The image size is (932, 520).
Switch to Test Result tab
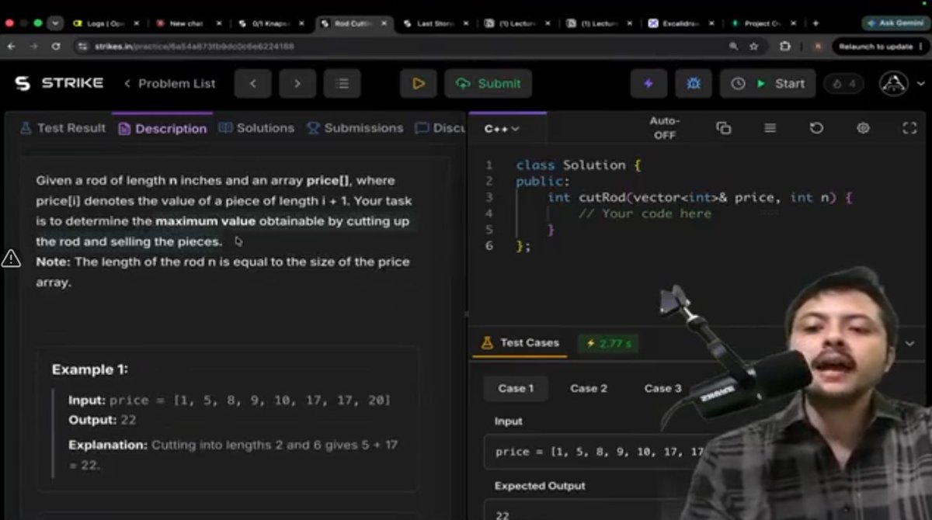(x=63, y=128)
